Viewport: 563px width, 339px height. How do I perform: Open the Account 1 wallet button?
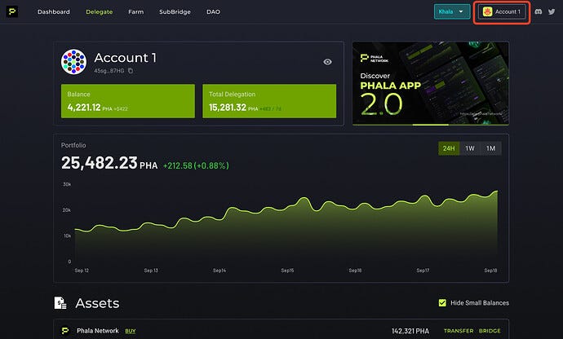tap(502, 12)
